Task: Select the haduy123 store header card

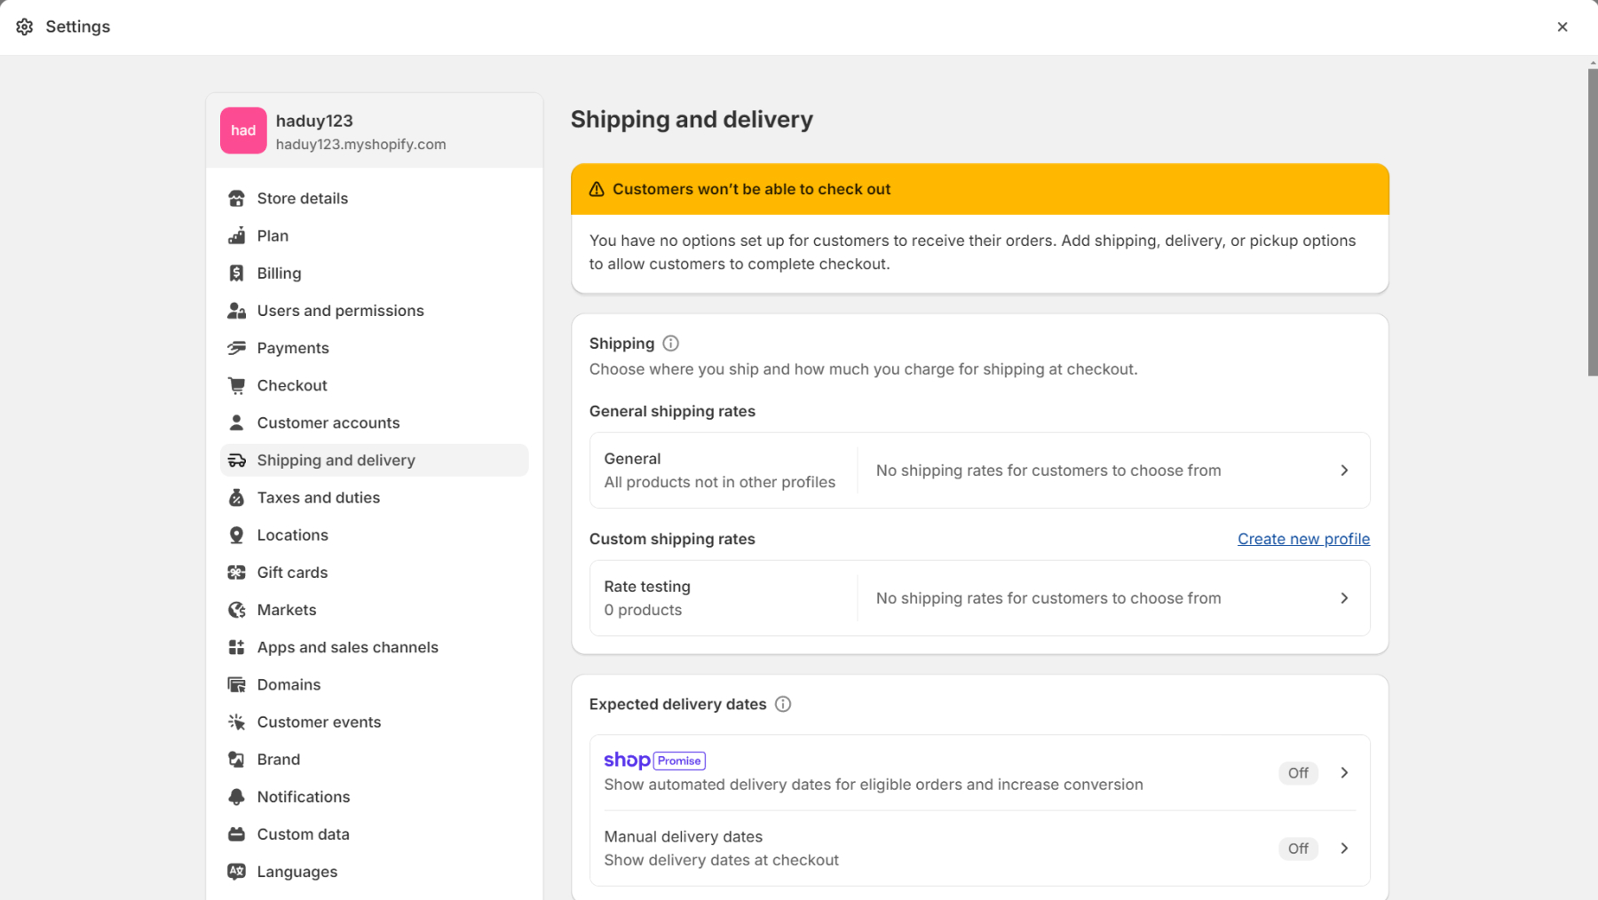Action: 374,130
